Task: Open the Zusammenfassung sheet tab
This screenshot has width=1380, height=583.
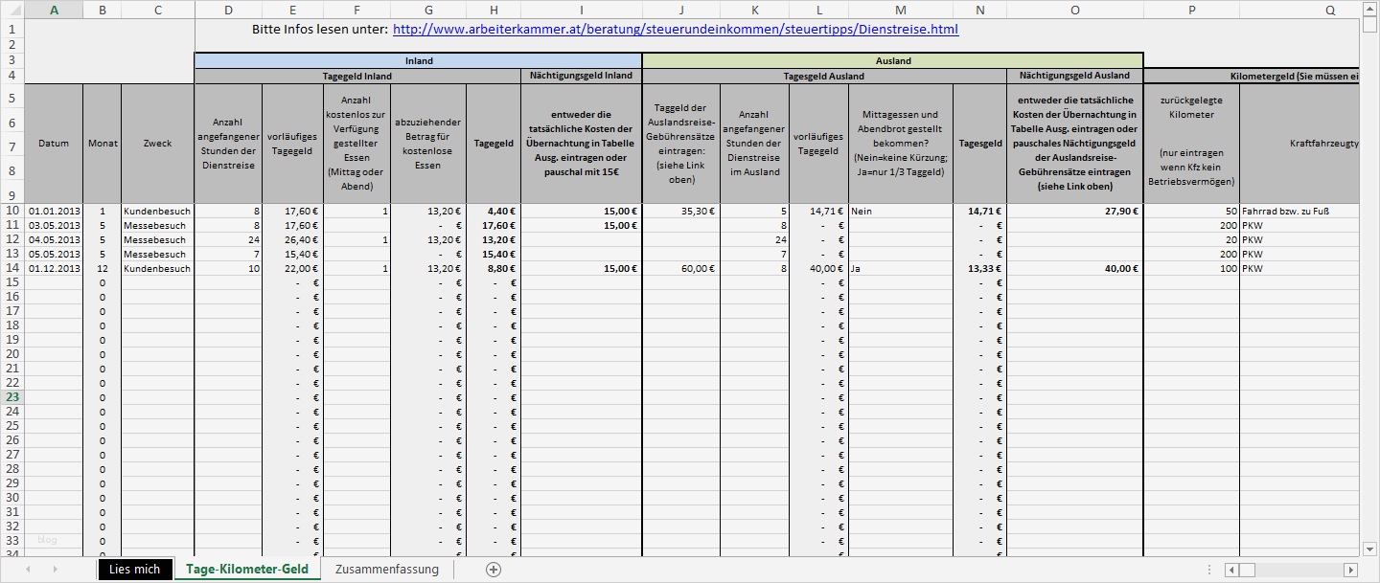Action: click(x=385, y=569)
